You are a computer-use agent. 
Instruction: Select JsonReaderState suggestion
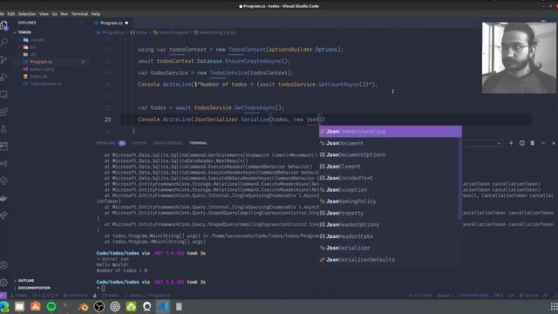click(x=390, y=236)
